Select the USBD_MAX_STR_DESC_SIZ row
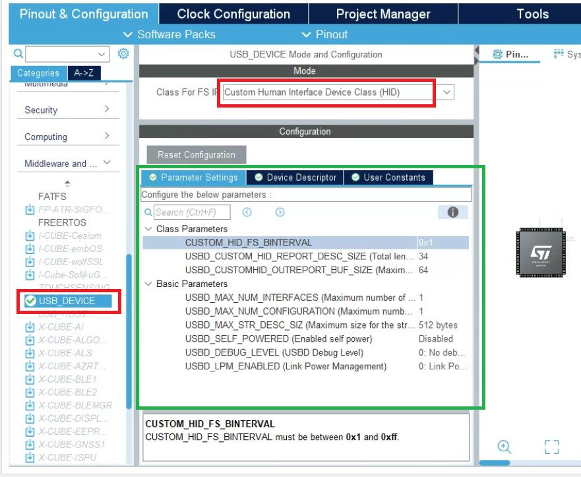 306,325
